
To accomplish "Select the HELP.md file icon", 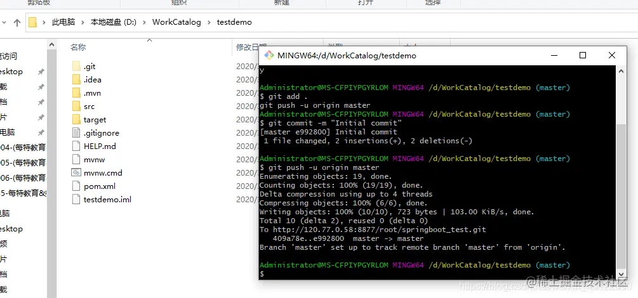I will pyautogui.click(x=76, y=146).
